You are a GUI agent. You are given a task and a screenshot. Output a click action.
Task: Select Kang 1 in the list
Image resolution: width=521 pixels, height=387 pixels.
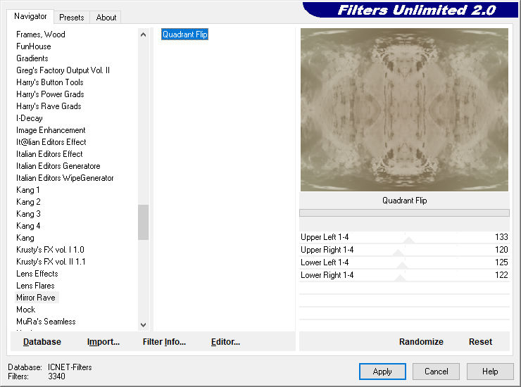click(28, 190)
